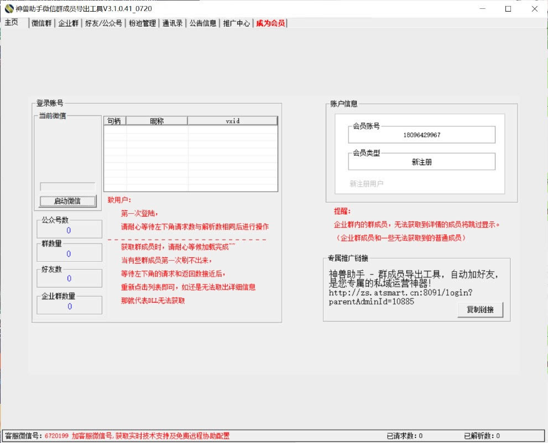Screen dimensions: 548x443
Task: Click the progress bar above 启动微信
Action: (x=67, y=187)
